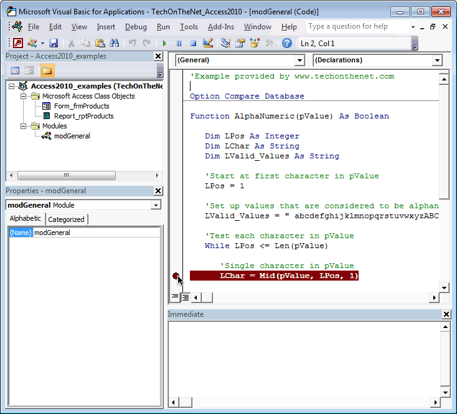The width and height of the screenshot is (457, 414).
Task: Click the Reset stop icon
Action: tap(193, 44)
